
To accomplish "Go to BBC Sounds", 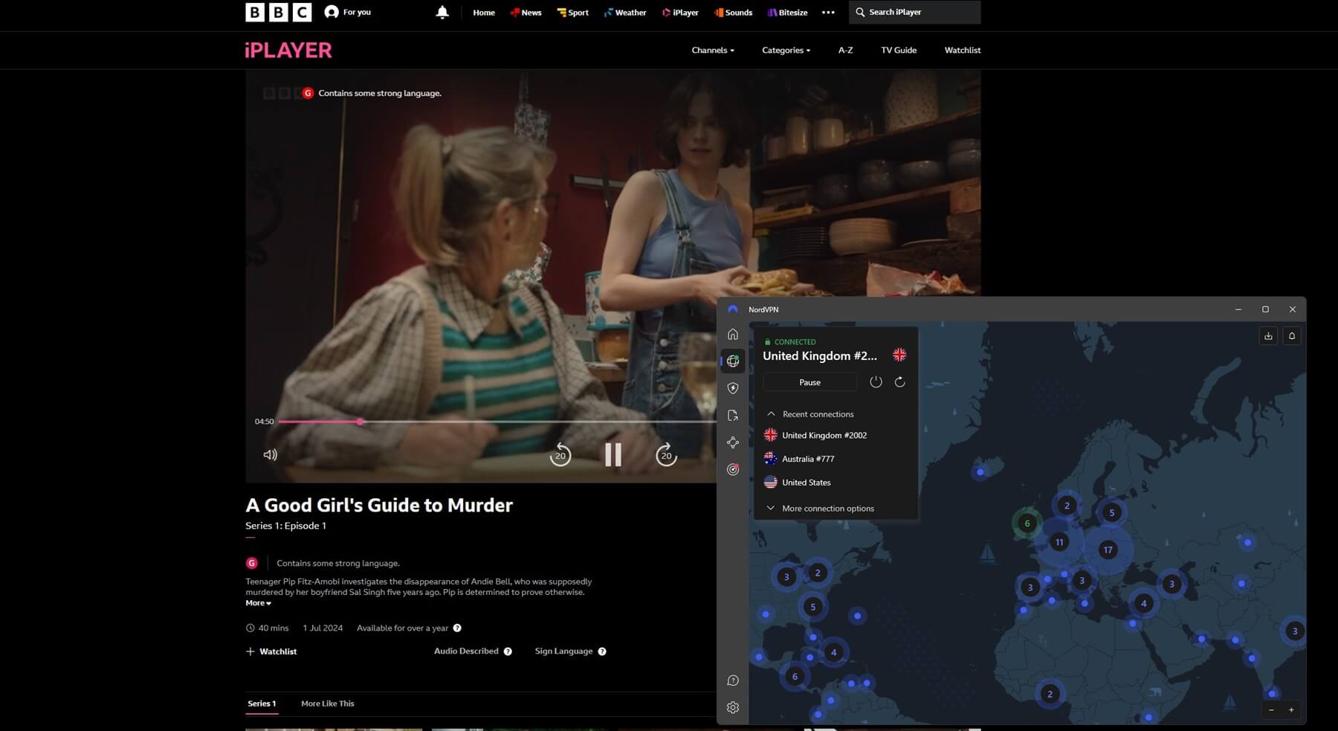I will (733, 13).
